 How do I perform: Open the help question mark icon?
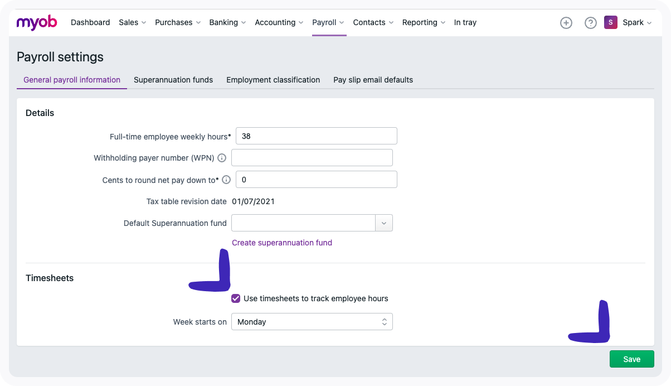[590, 23]
